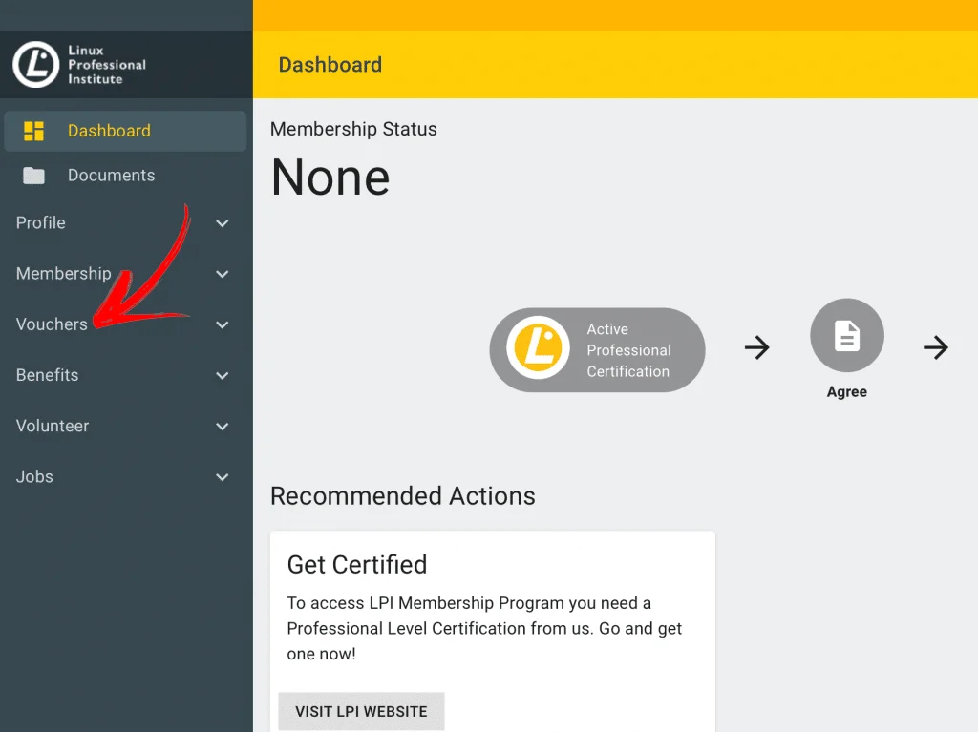This screenshot has width=978, height=732.
Task: Expand the Profile chevron
Action: pos(223,223)
